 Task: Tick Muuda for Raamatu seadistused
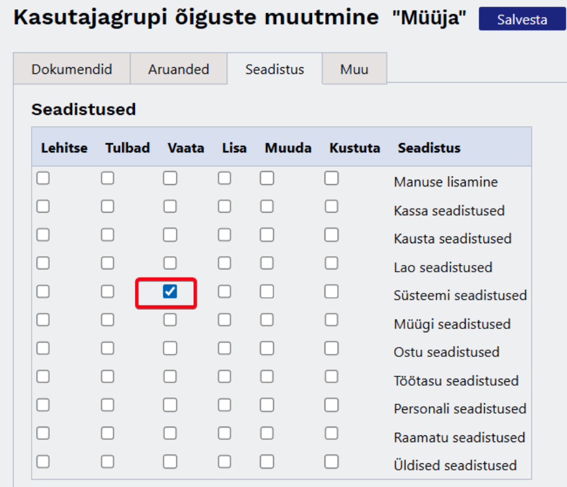pos(267,433)
